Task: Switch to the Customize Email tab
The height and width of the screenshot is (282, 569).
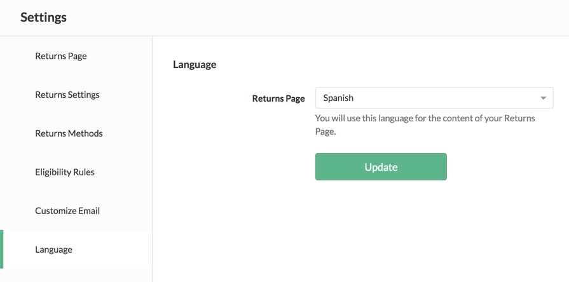Action: [67, 211]
